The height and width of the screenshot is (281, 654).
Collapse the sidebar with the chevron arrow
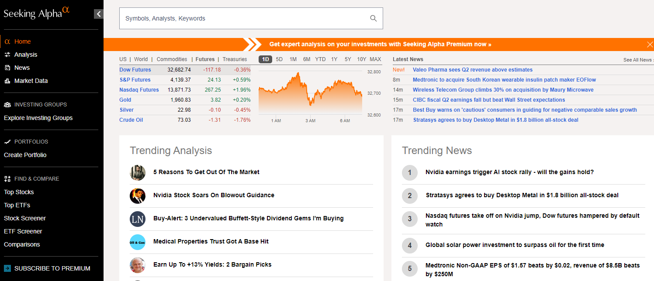tap(99, 14)
